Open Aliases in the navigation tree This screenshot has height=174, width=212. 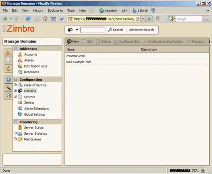point(29,60)
